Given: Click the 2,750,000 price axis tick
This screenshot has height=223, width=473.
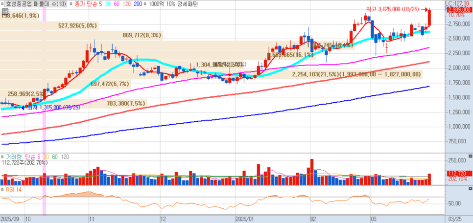Looking at the screenshot, I should tap(458, 24).
